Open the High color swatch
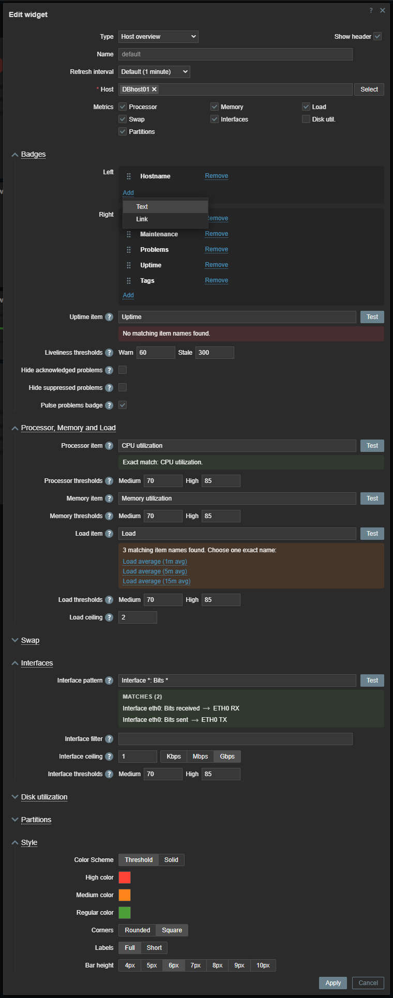Screen dimensions: 393x998 (x=125, y=878)
